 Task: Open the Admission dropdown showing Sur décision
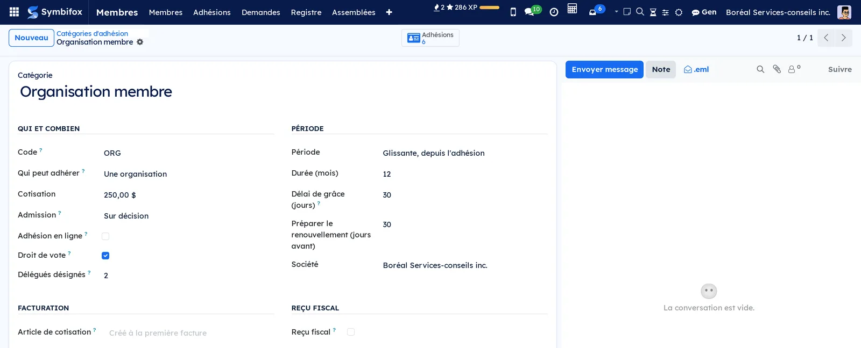[188, 216]
